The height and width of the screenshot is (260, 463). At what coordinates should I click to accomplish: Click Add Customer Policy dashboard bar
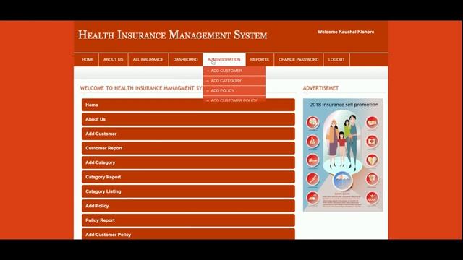(188, 234)
